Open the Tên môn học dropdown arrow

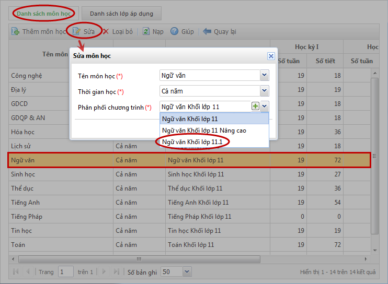tap(264, 75)
